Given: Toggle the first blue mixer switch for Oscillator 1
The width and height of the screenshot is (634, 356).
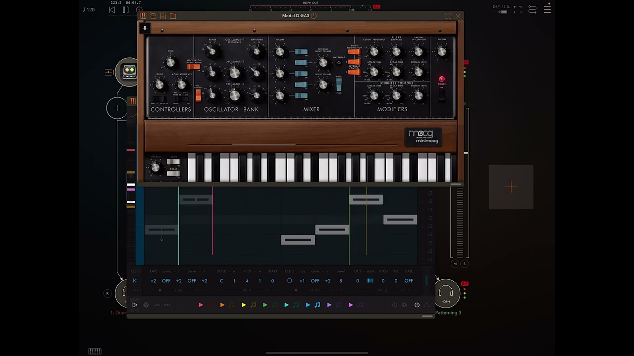Looking at the screenshot, I should point(301,52).
